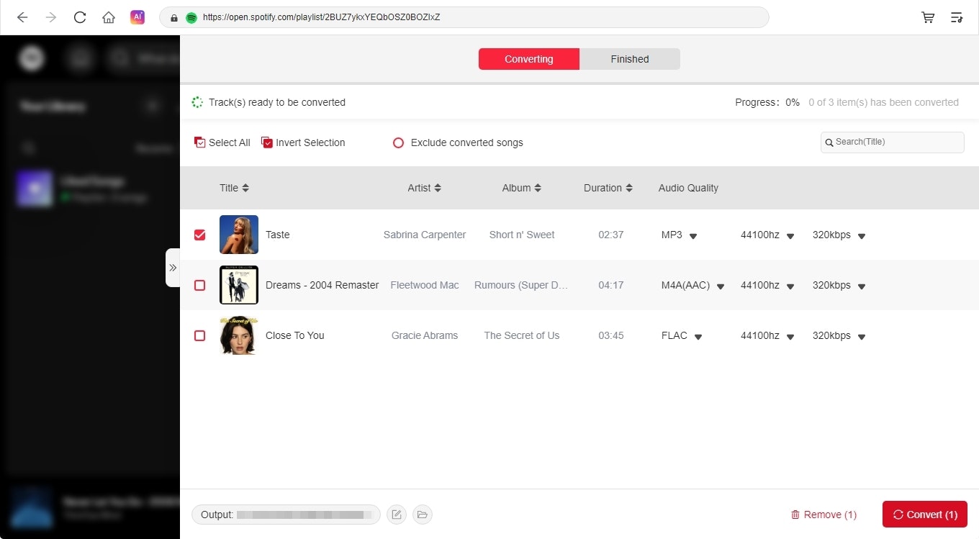979x539 pixels.
Task: Uncheck the Taste track checkbox
Action: (x=199, y=235)
